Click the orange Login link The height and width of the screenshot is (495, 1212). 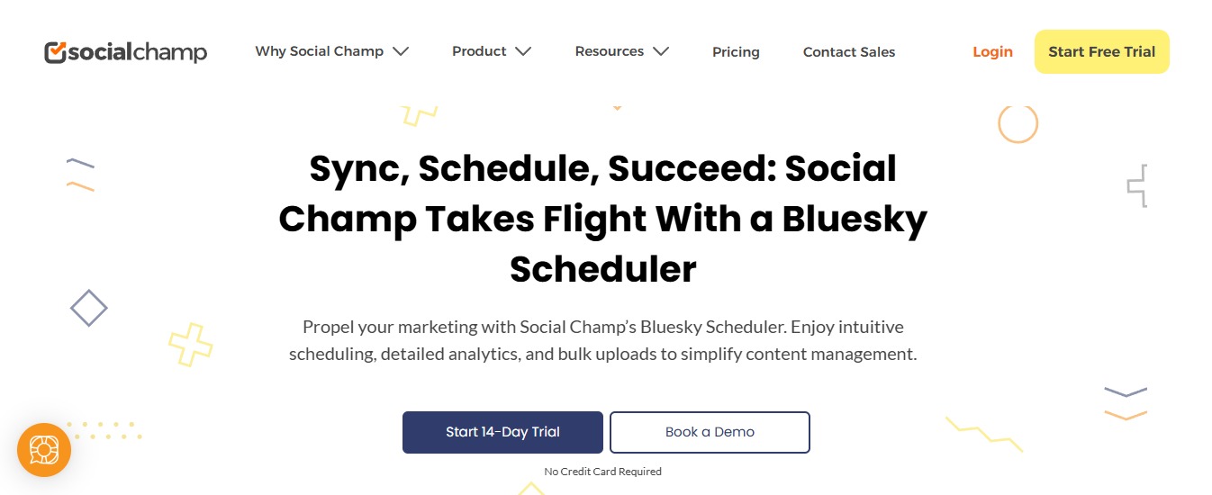tap(992, 52)
